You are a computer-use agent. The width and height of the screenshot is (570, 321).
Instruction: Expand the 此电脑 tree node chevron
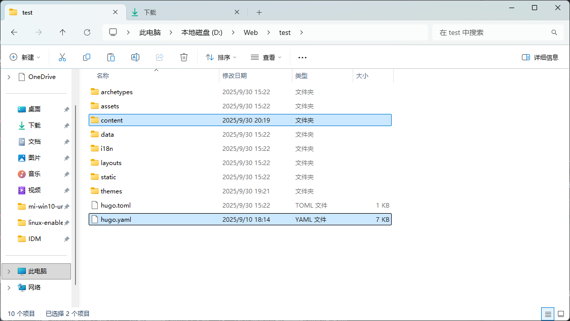tap(9, 271)
